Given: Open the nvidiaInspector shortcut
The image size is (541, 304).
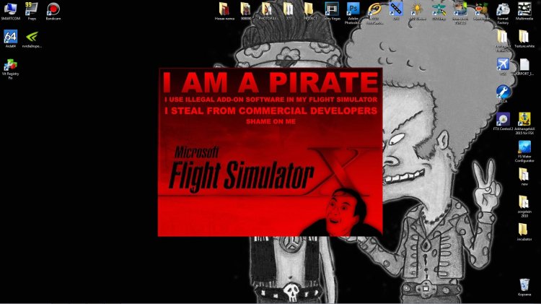Looking at the screenshot, I should coord(32,39).
